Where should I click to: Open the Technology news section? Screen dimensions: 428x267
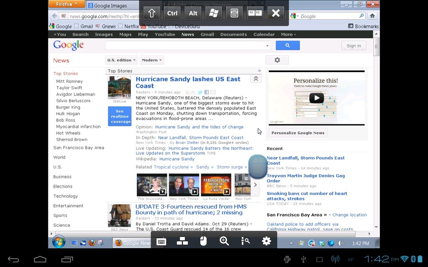click(66, 196)
